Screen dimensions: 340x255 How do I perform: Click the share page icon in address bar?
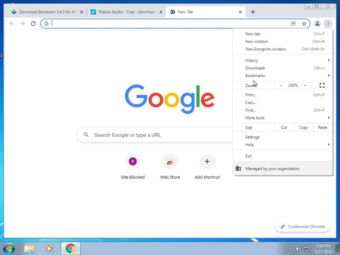click(294, 24)
